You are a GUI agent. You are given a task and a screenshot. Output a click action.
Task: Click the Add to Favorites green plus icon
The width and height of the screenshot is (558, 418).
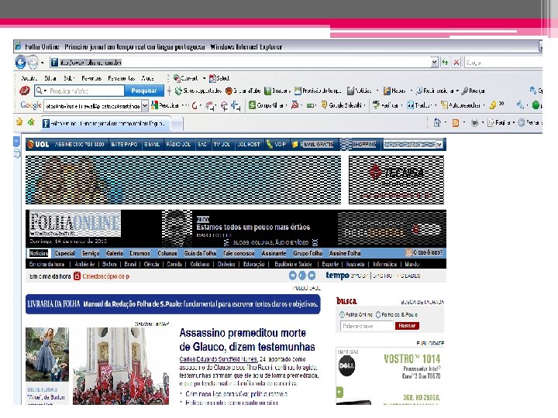pyautogui.click(x=31, y=122)
